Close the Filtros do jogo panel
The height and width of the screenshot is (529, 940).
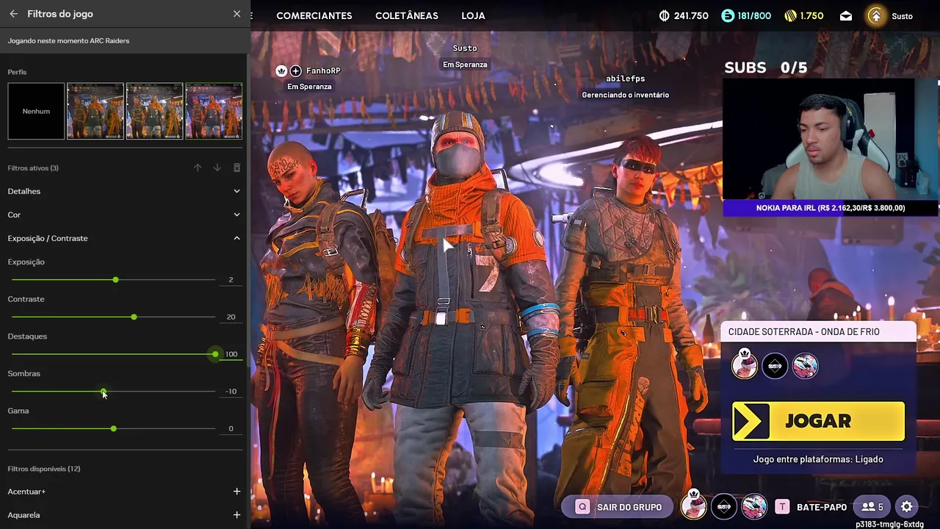click(236, 14)
